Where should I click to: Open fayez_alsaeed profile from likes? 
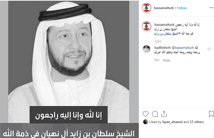click(172, 122)
